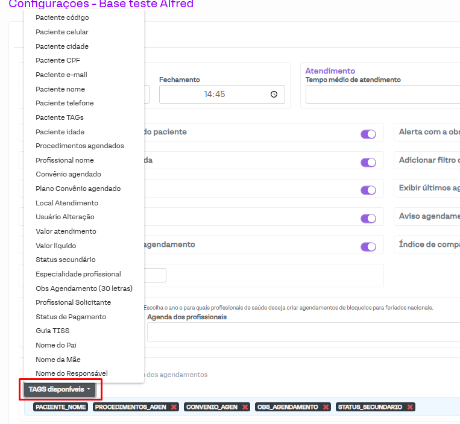Delete OBS_AGENDAMENTO tag using red X

tap(326, 407)
